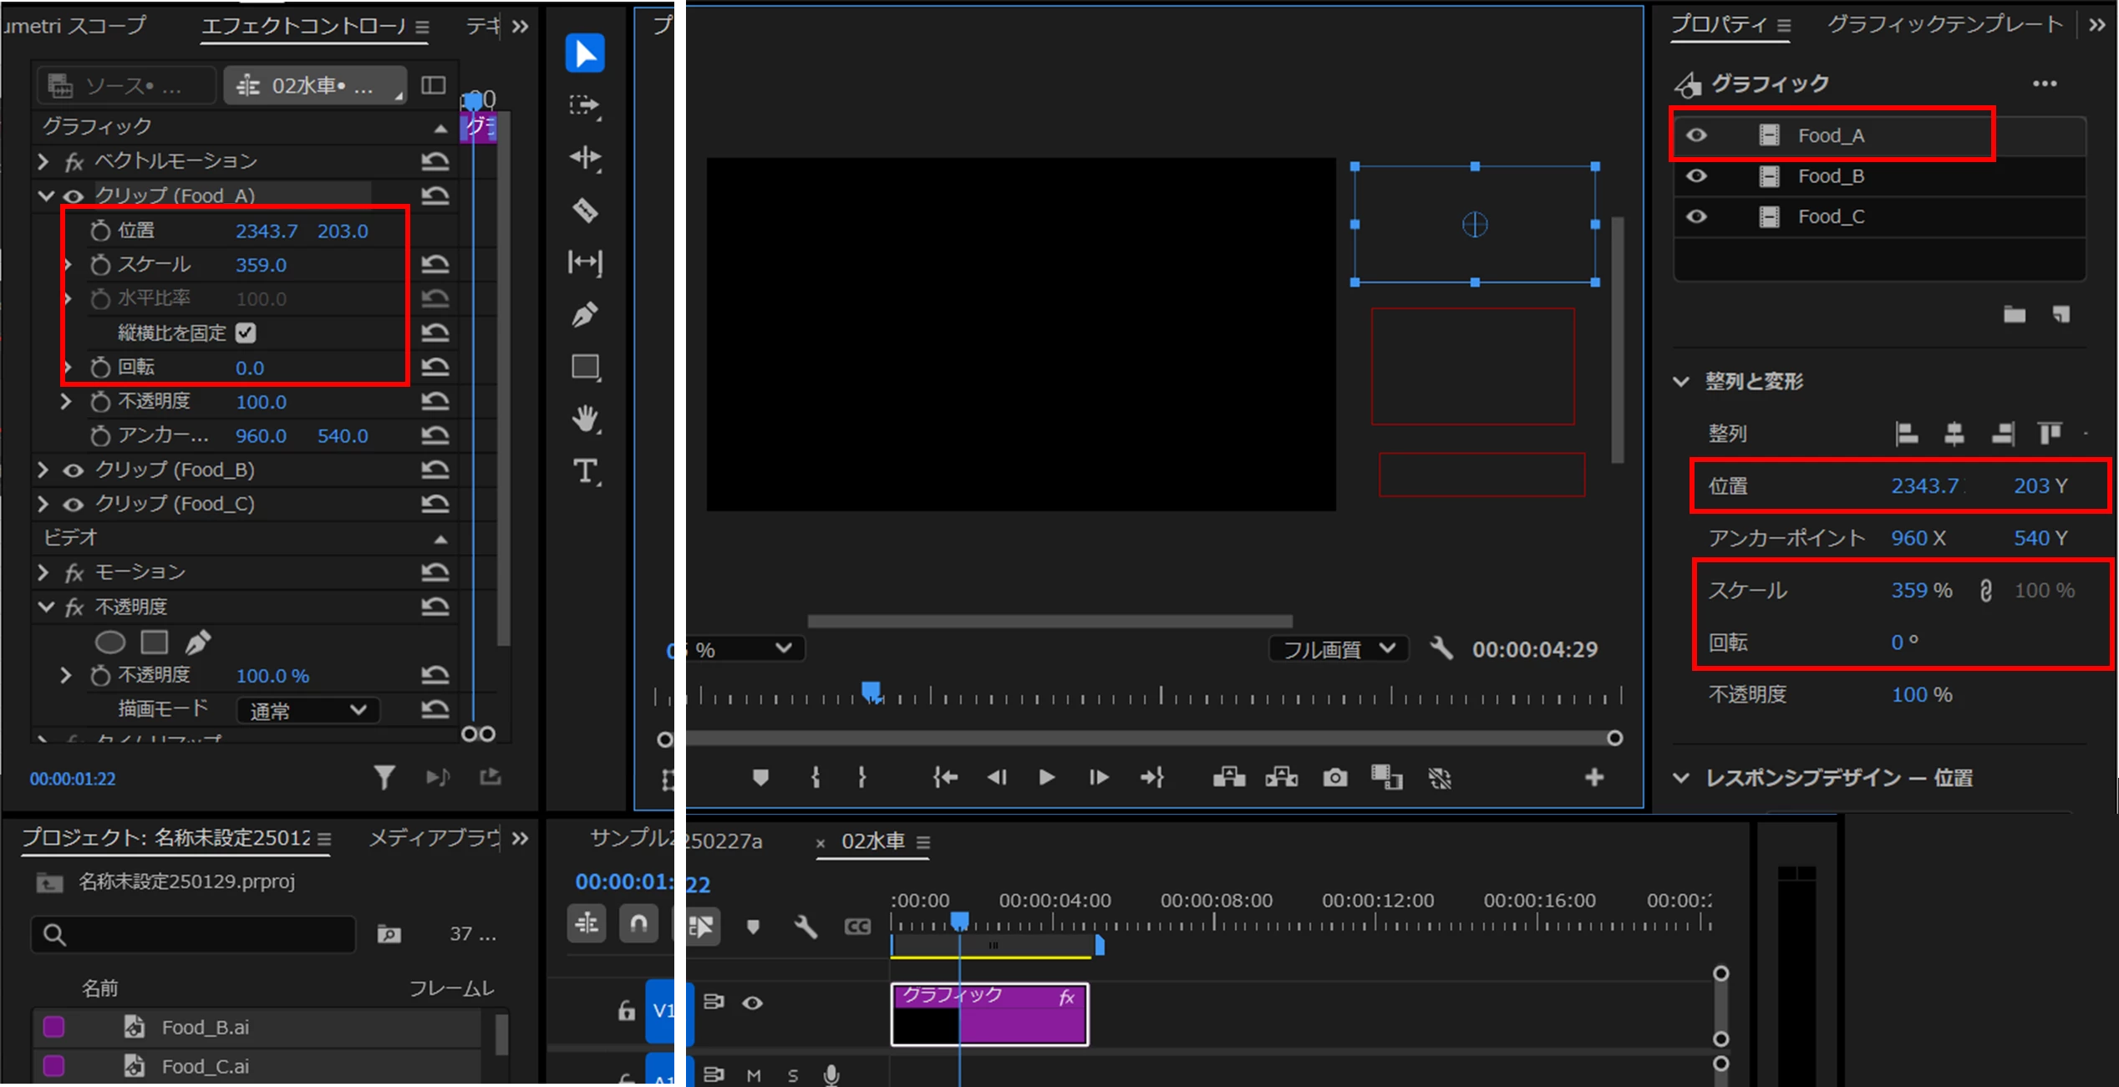Click the project panel search field

point(194,934)
